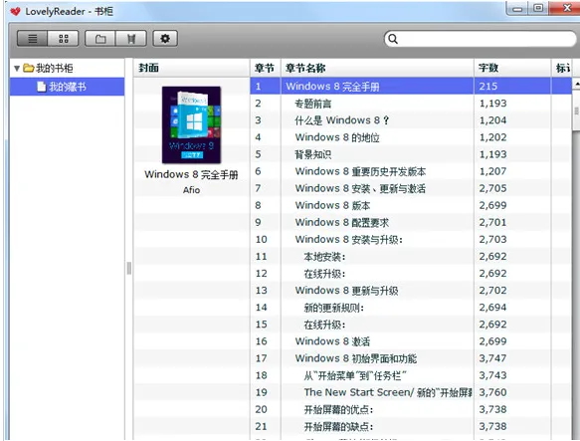
Task: Collapse the 我的书柜 tree node
Action: [x=17, y=68]
